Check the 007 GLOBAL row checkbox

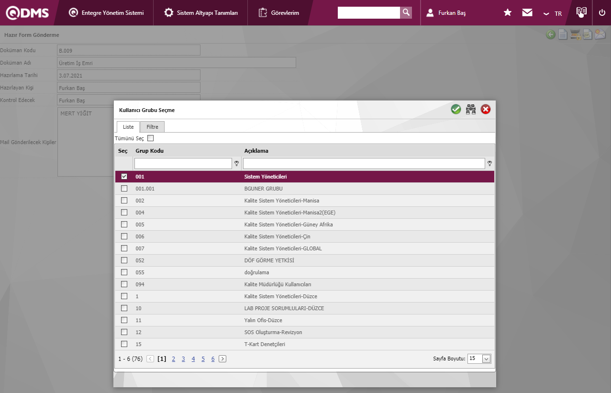[124, 248]
